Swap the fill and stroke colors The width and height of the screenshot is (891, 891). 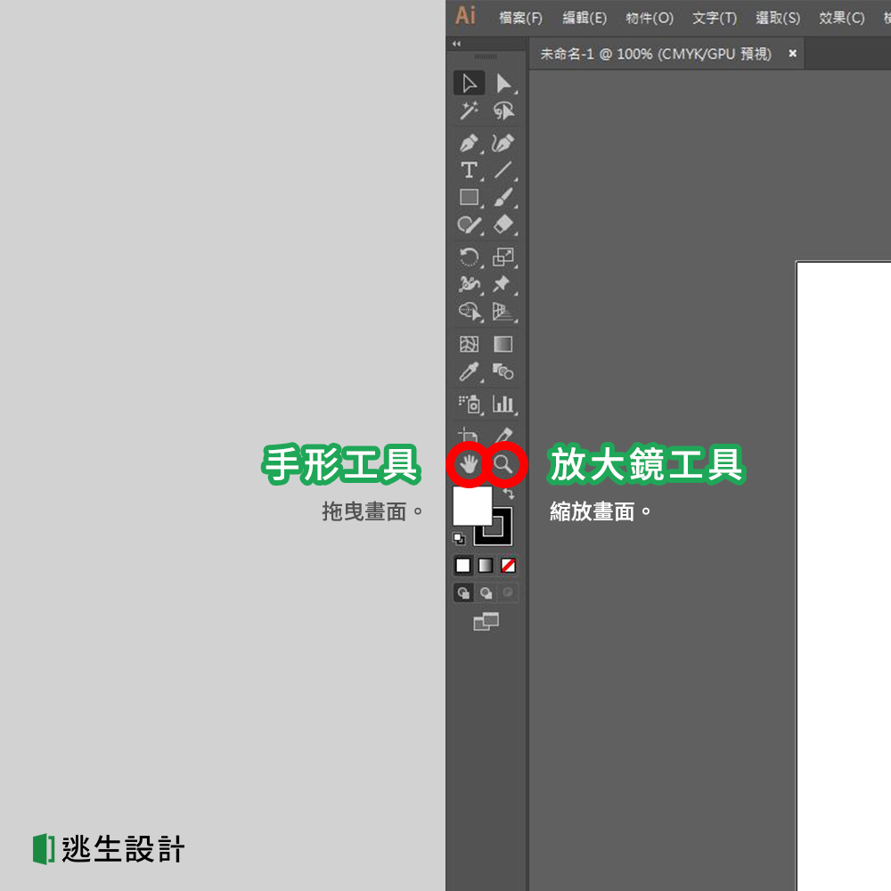510,493
